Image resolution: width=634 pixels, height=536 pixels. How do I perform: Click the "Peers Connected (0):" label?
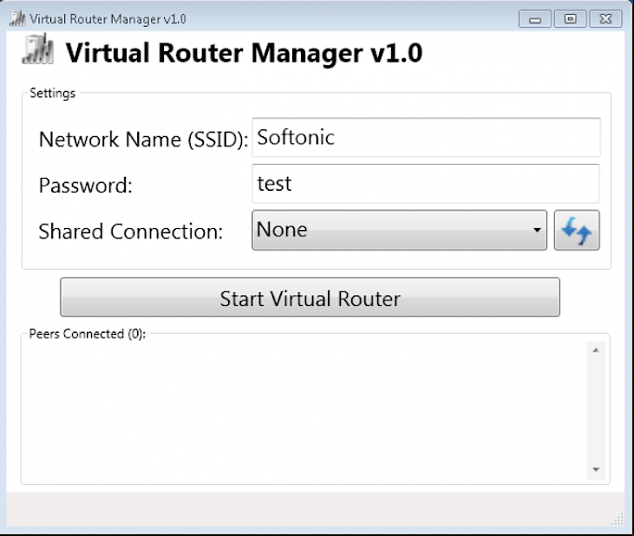[x=88, y=334]
